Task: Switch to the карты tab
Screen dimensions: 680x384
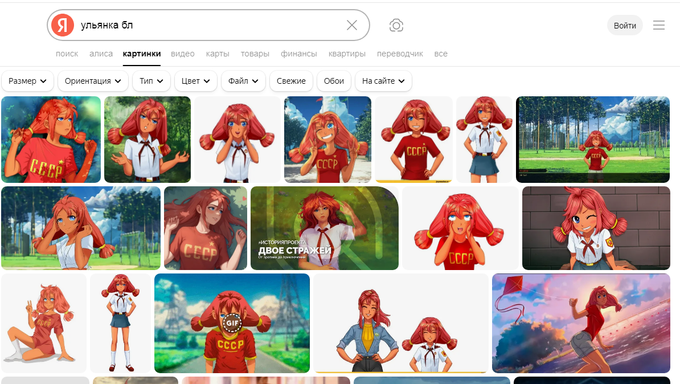Action: coord(218,54)
